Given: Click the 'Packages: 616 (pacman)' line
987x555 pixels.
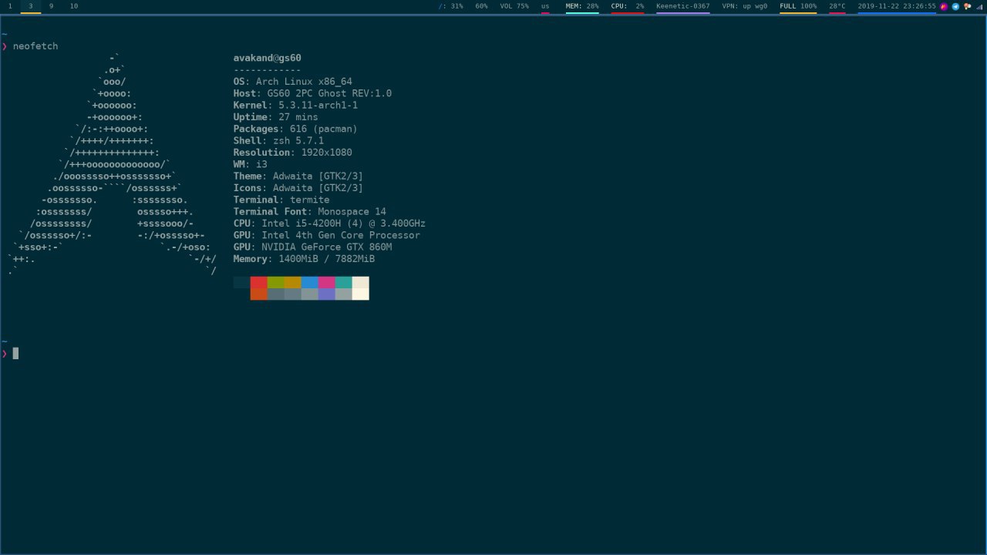Looking at the screenshot, I should [x=295, y=129].
